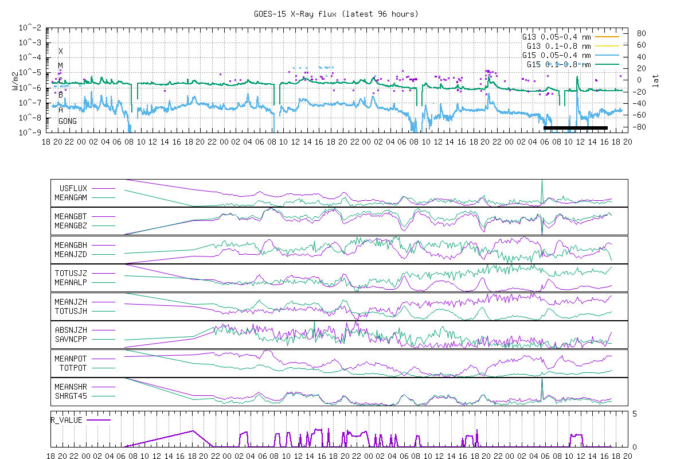This screenshot has width=688, height=459.
Task: Click the 10^-7 y-axis tick label
Action: (x=29, y=102)
